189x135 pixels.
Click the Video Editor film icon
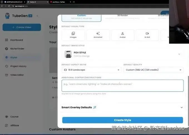pos(6,75)
